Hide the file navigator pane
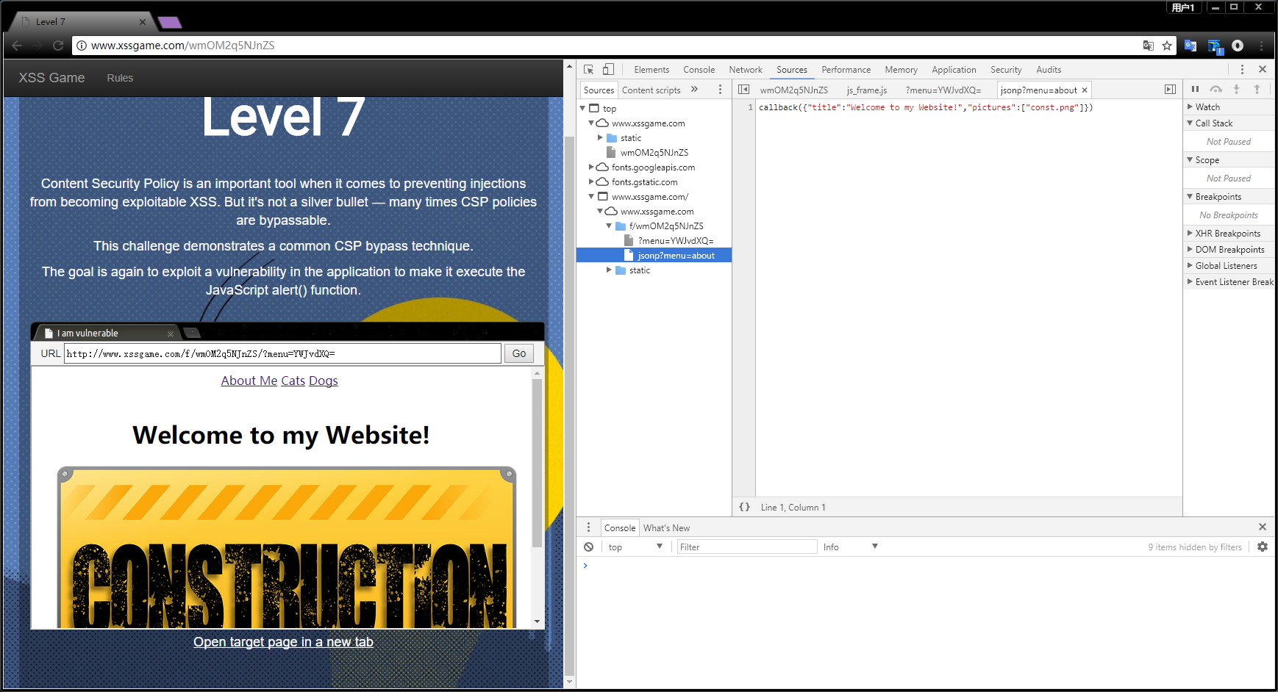The image size is (1278, 692). (x=743, y=90)
